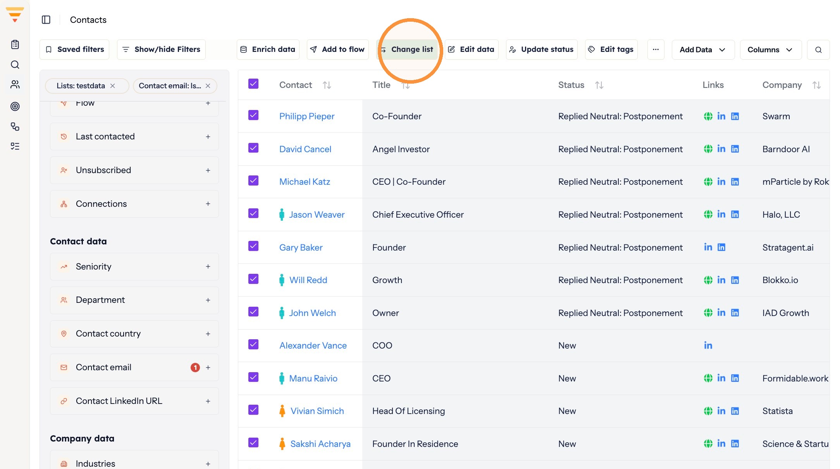
Task: Click Edit tags button
Action: click(x=611, y=50)
